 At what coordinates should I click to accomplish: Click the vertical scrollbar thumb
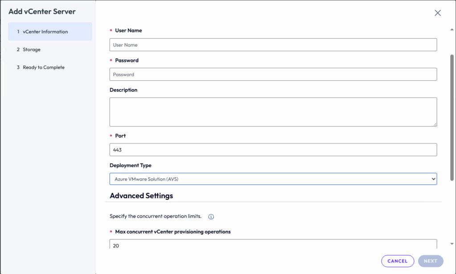[x=452, y=118]
